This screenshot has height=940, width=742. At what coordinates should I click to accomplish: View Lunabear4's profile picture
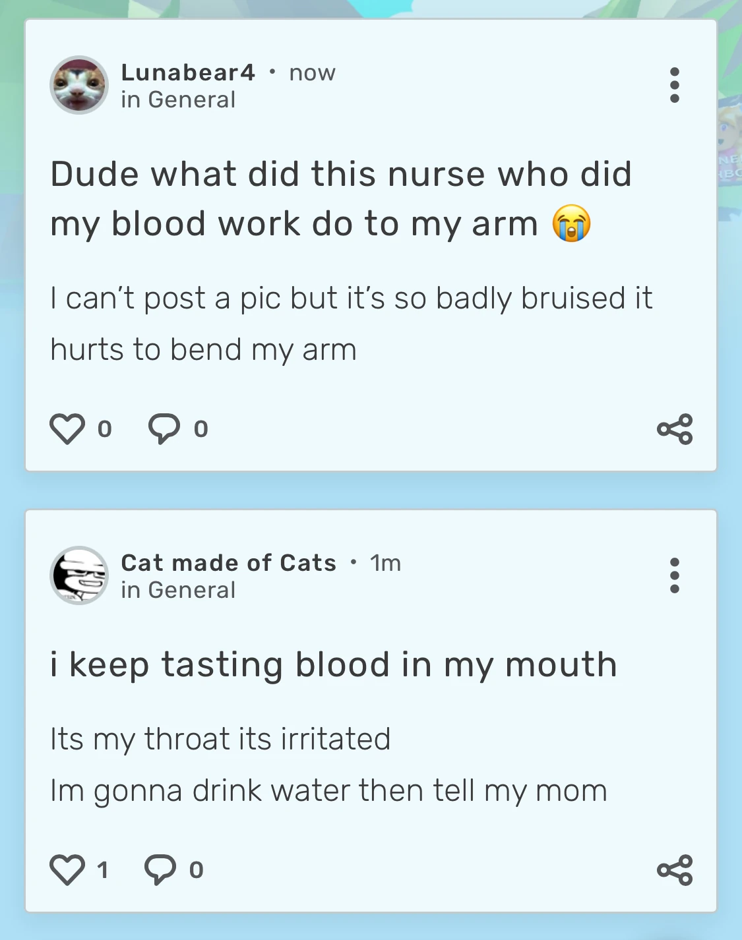[x=79, y=85]
